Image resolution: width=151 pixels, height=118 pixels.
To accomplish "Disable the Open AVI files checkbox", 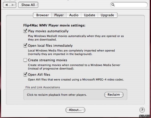I will point(25,74).
